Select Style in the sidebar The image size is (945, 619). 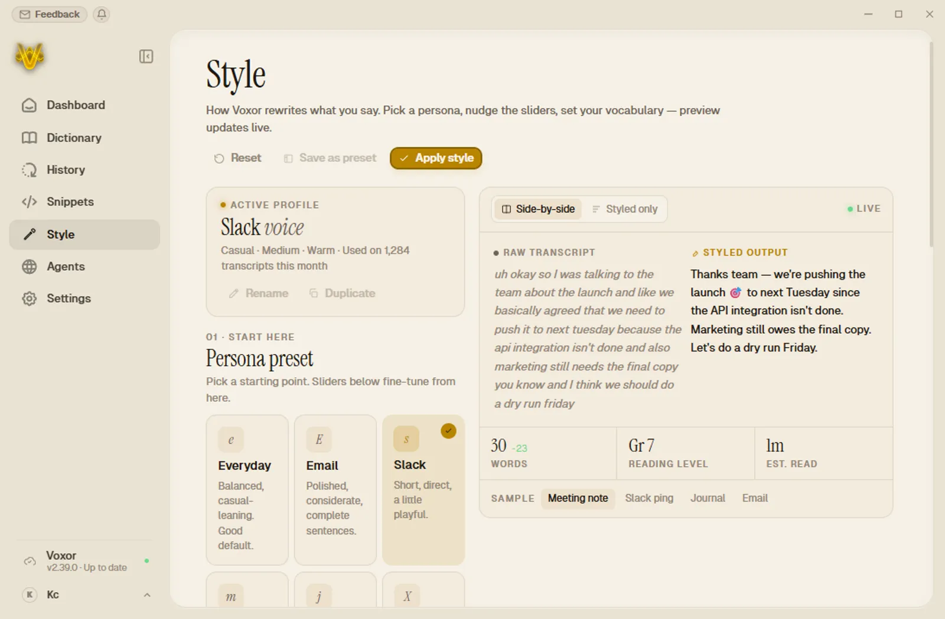[84, 234]
